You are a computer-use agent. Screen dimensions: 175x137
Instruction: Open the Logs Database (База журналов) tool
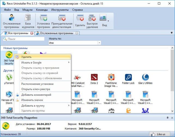click(x=28, y=21)
